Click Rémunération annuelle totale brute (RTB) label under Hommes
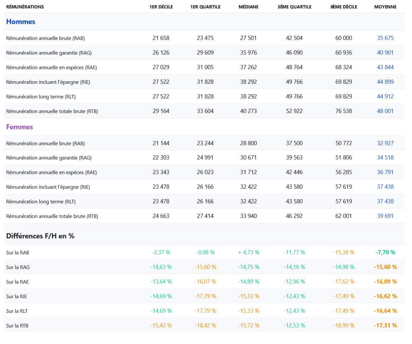Image resolution: width=412 pixels, height=344 pixels. click(52, 111)
